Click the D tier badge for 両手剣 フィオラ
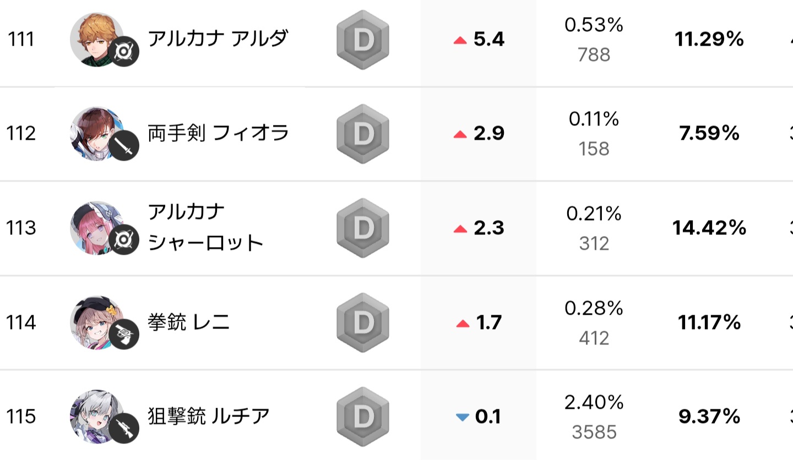Viewport: 793px width, 460px height. [363, 134]
